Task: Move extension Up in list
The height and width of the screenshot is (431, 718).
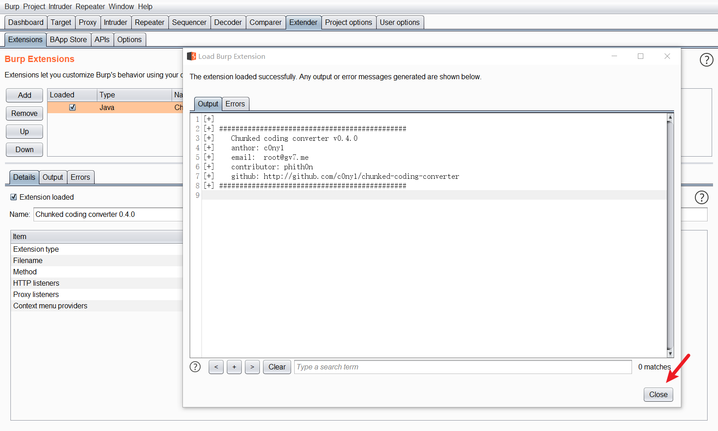Action: pyautogui.click(x=24, y=131)
